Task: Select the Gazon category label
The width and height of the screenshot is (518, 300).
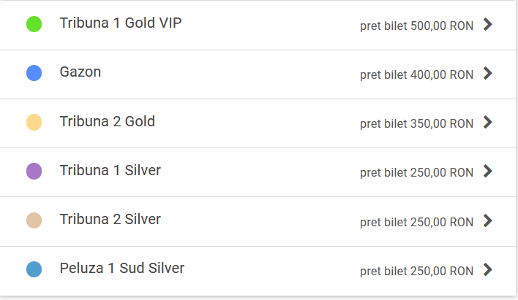Action: pyautogui.click(x=80, y=72)
